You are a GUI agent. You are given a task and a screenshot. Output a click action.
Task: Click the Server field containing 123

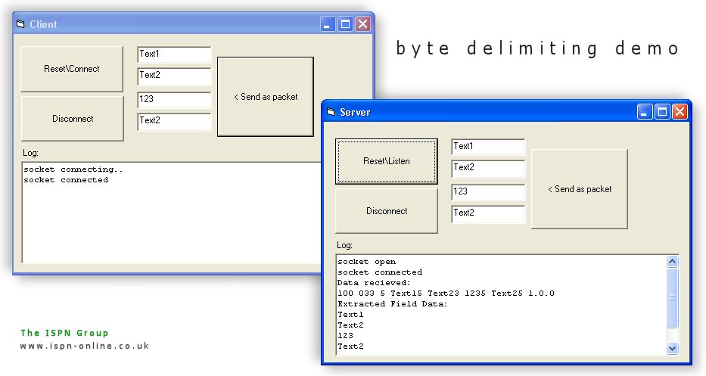tap(487, 192)
